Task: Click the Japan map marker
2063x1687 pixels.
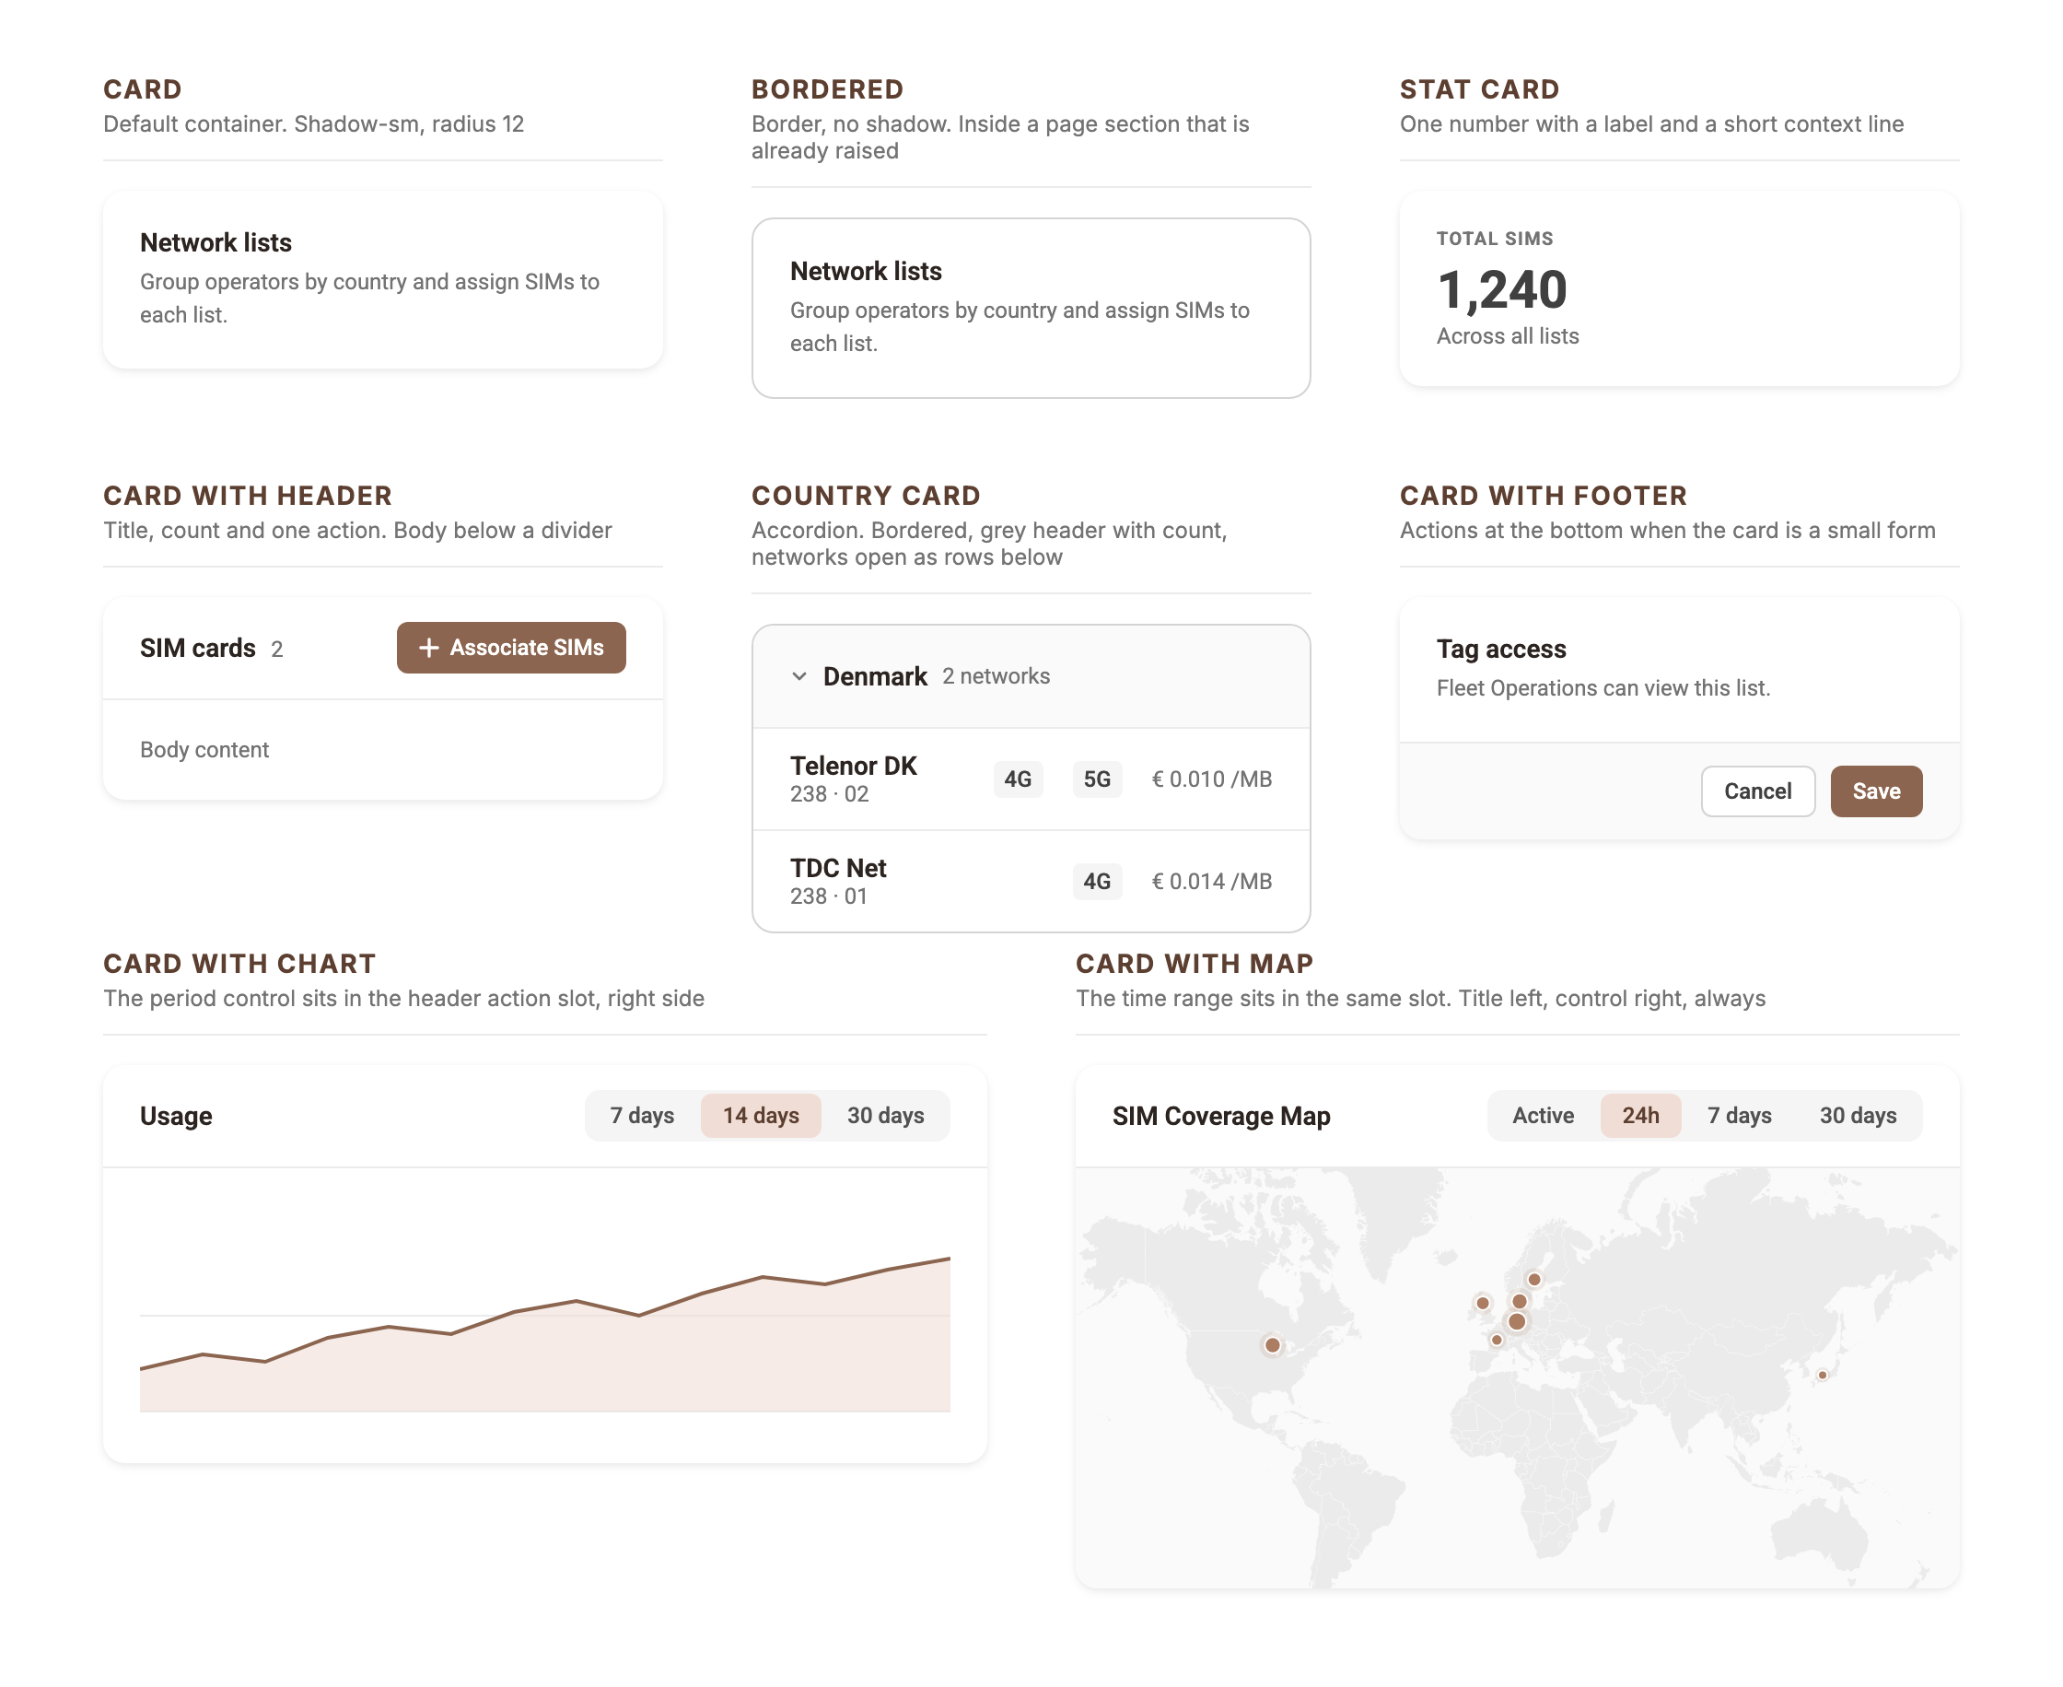Action: (x=1822, y=1375)
